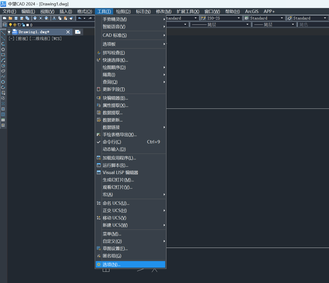The width and height of the screenshot is (329, 283).
Task: Click the Cut scissors icon
Action: [54, 18]
